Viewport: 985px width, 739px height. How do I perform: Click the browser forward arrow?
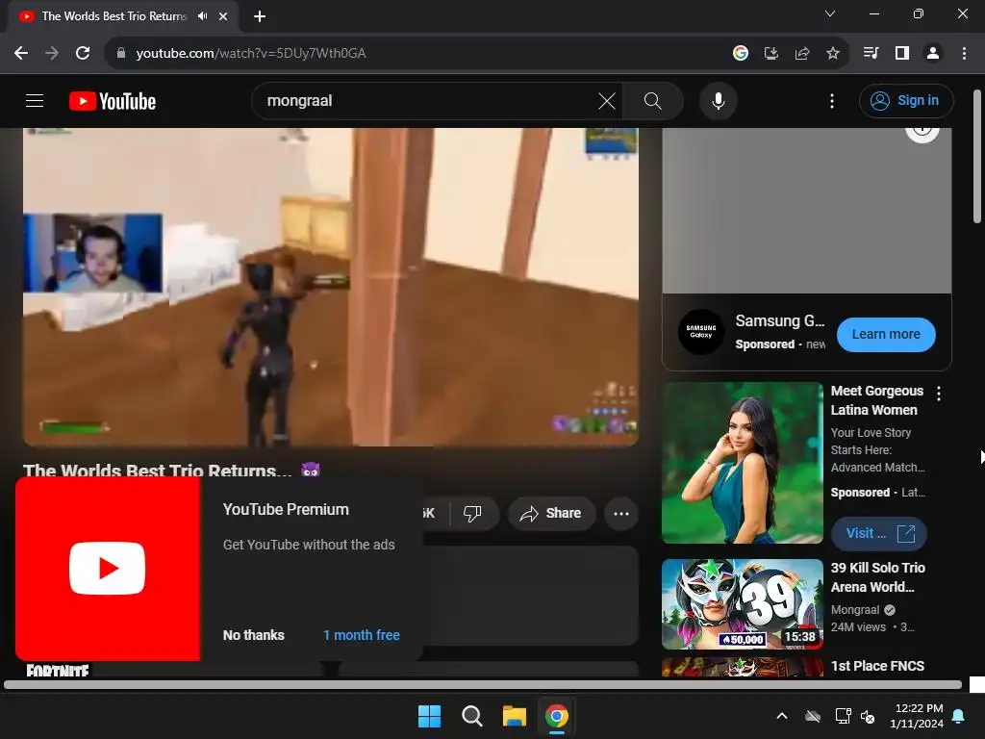point(52,54)
